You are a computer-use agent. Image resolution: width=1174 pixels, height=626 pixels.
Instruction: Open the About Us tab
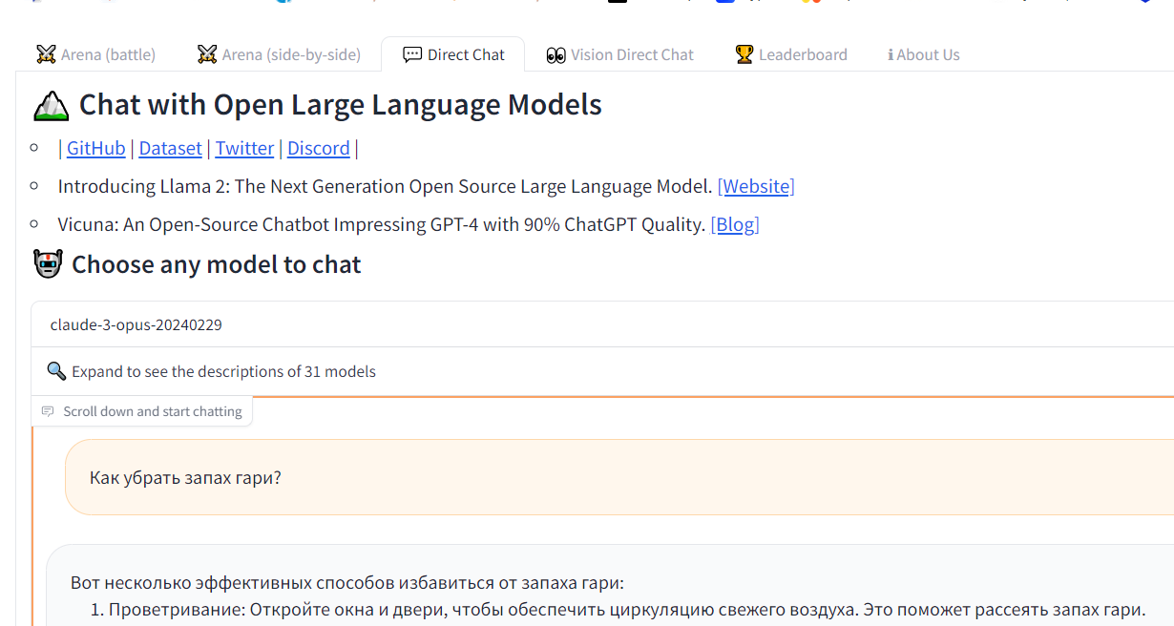pos(924,54)
